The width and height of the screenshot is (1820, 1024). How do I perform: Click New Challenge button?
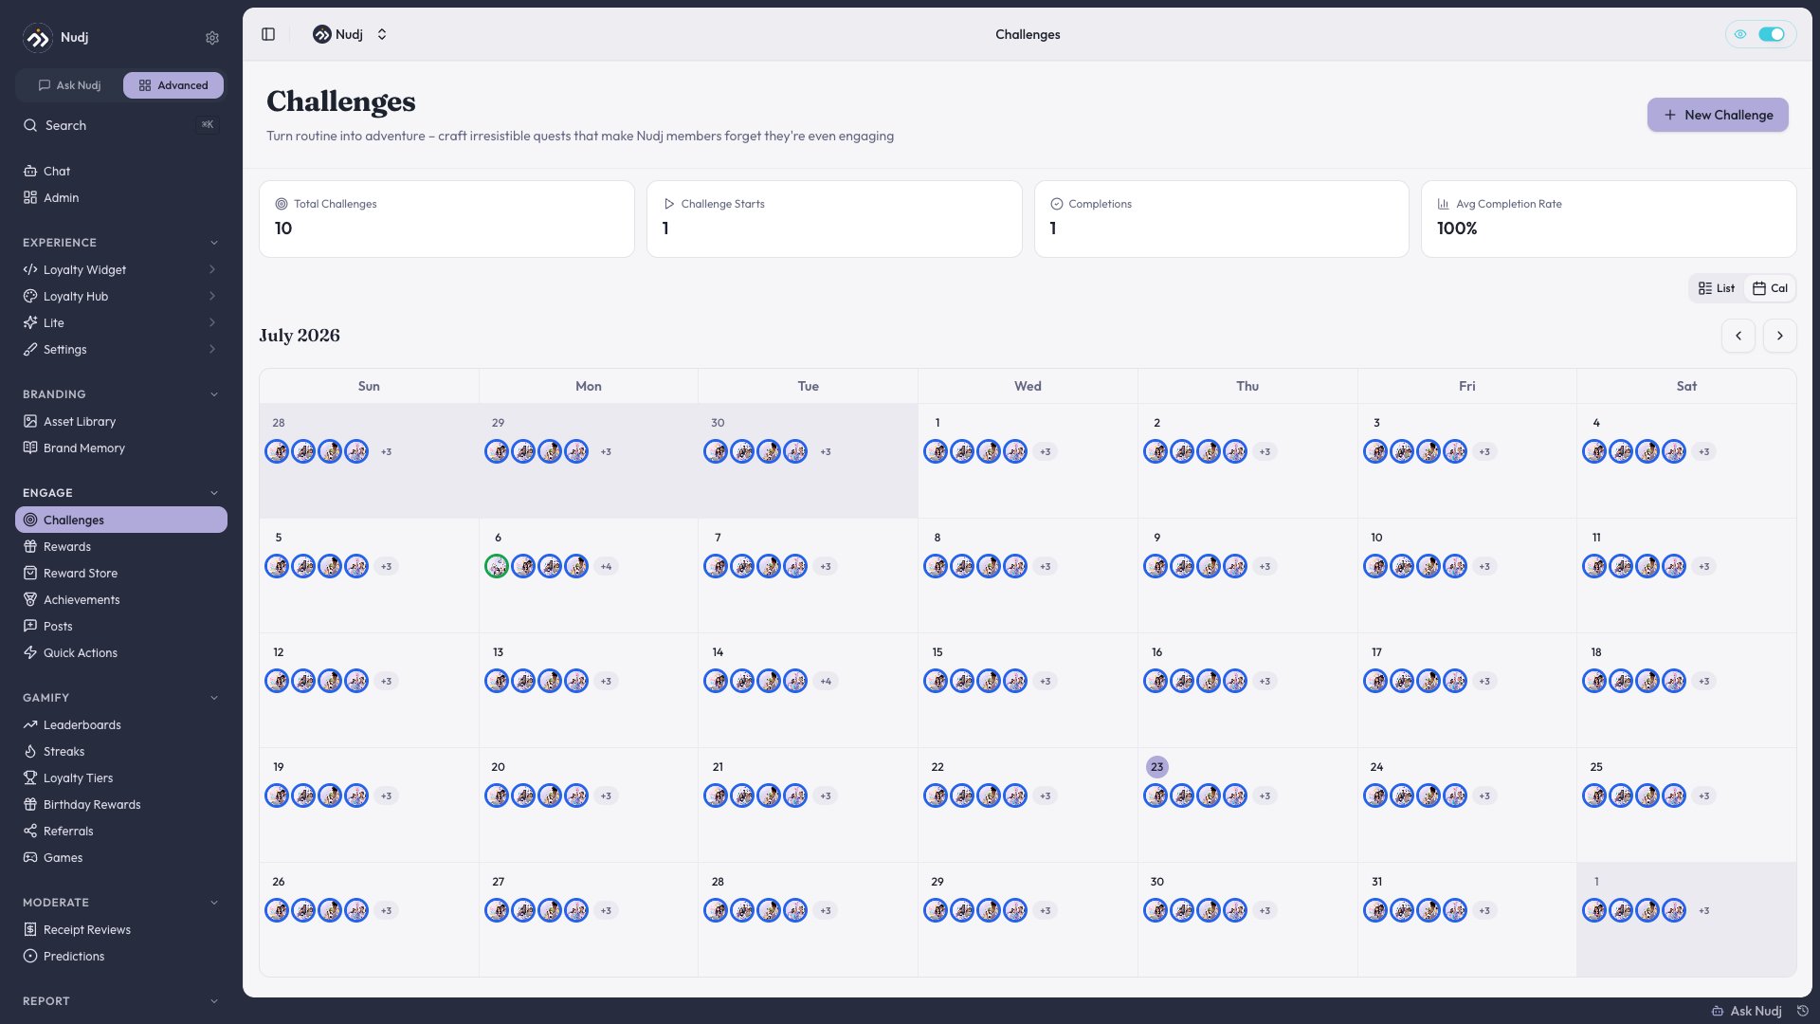[x=1718, y=115]
